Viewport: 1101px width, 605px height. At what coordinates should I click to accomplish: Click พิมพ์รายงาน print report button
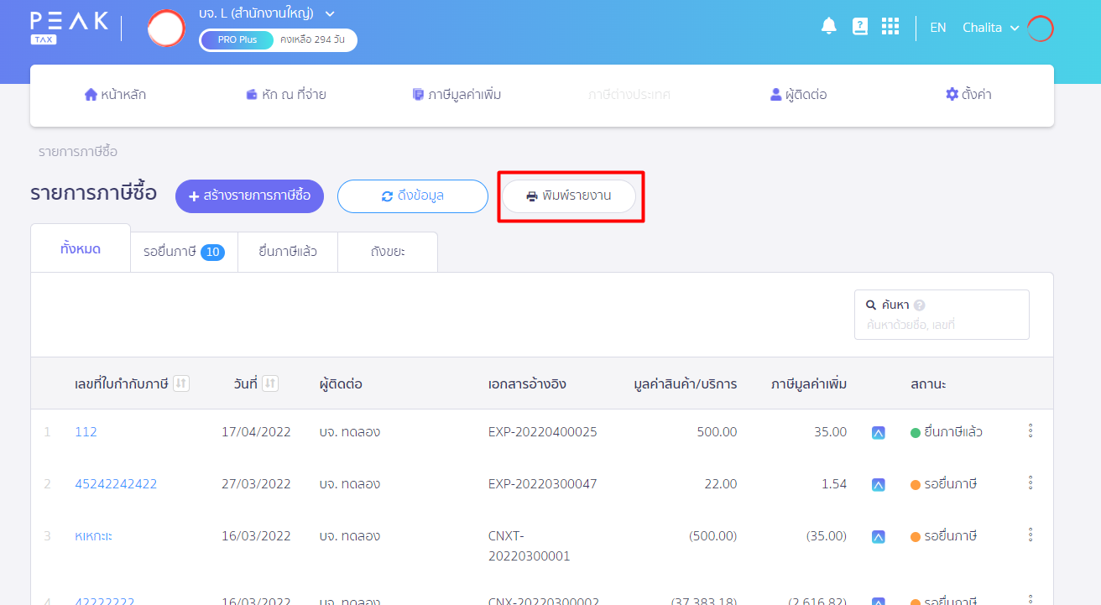[x=569, y=196]
